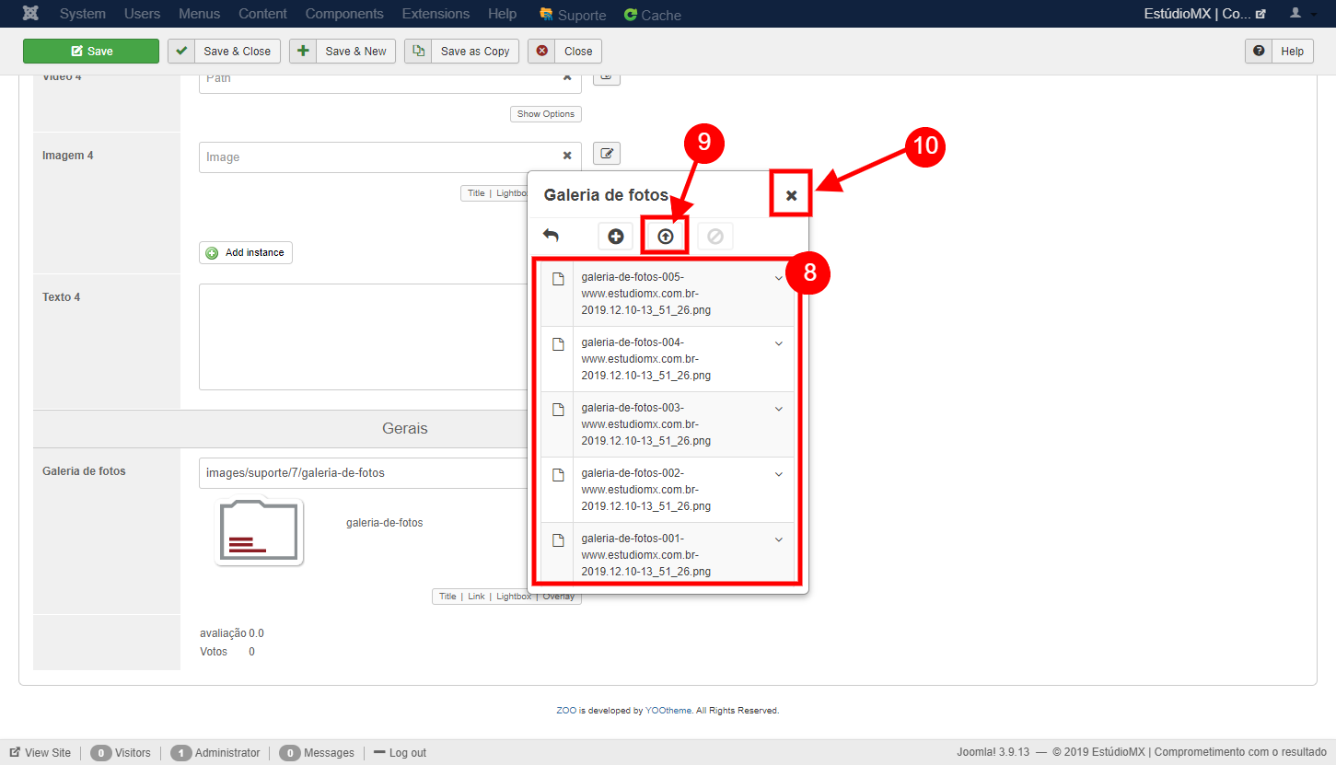Clear the Imagem 4 image field
Screen dimensions: 1336x765
click(x=567, y=156)
